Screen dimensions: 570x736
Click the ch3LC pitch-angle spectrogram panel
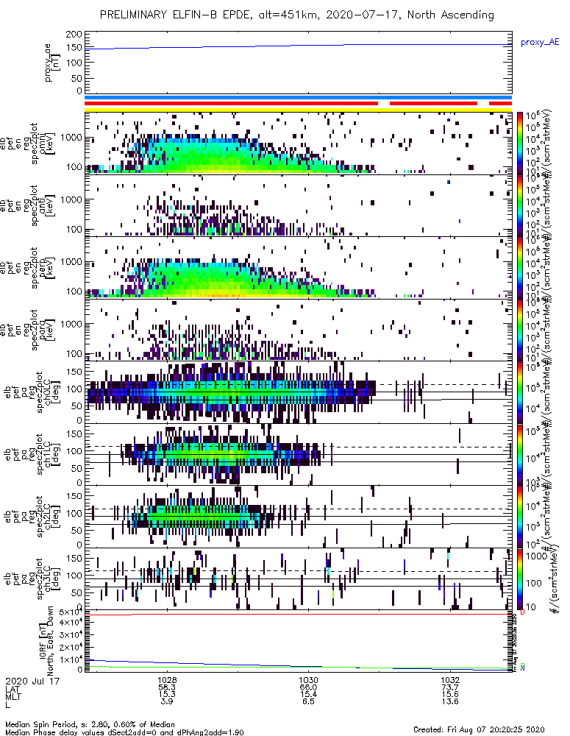[x=298, y=578]
